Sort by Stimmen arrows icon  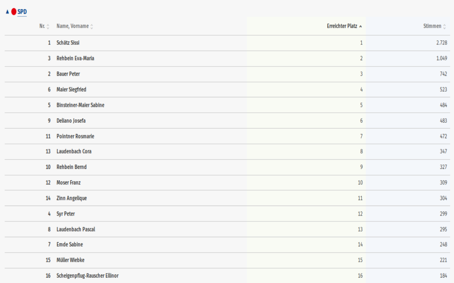click(x=444, y=26)
